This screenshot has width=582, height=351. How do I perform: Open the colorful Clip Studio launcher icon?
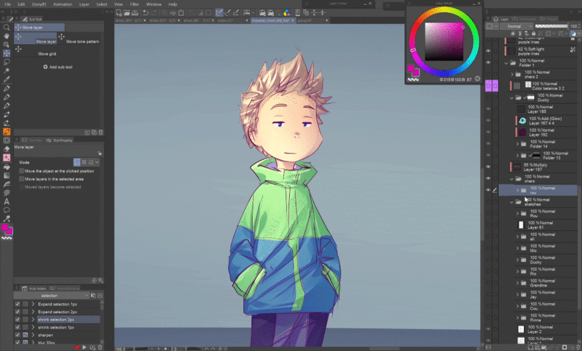287,13
